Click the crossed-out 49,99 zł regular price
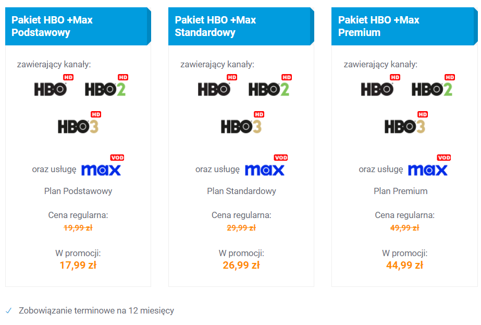The width and height of the screenshot is (481, 325). [x=404, y=227]
